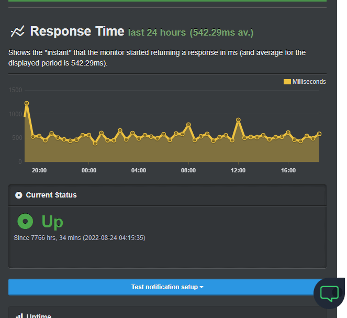Select the 08:00 peak data point
Viewport: 347px width, 318px height.
[188, 125]
